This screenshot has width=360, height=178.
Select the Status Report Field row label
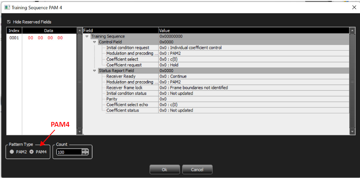click(x=116, y=71)
